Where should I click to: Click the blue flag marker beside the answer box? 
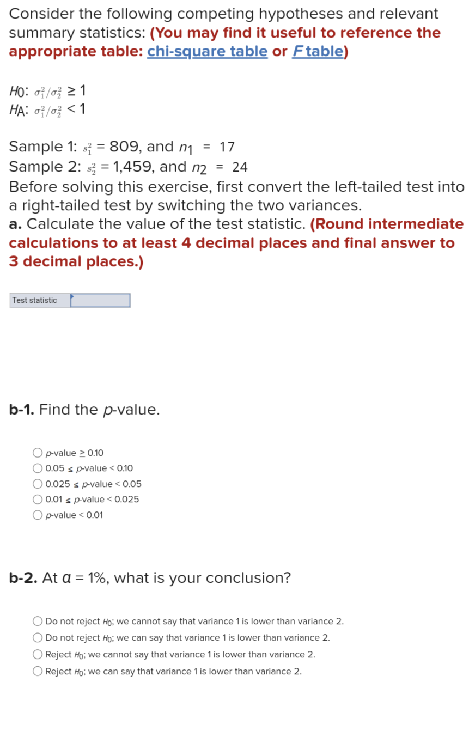coord(74,296)
